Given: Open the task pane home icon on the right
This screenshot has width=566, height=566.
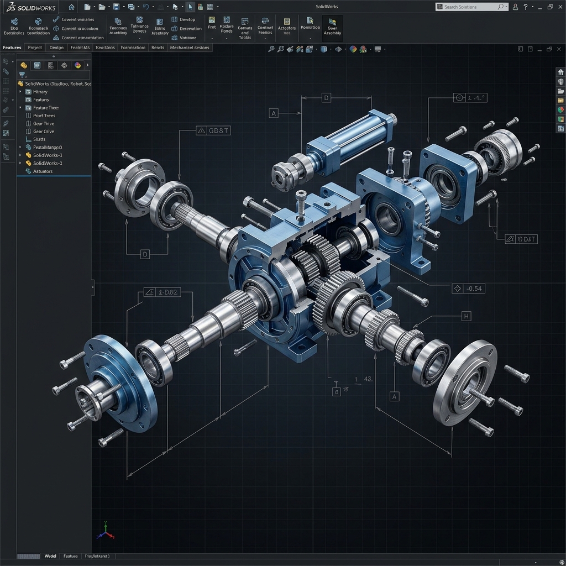Looking at the screenshot, I should click(560, 72).
